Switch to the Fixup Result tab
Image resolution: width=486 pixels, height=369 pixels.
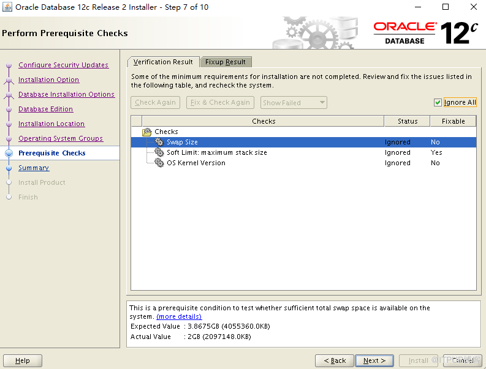pos(226,62)
